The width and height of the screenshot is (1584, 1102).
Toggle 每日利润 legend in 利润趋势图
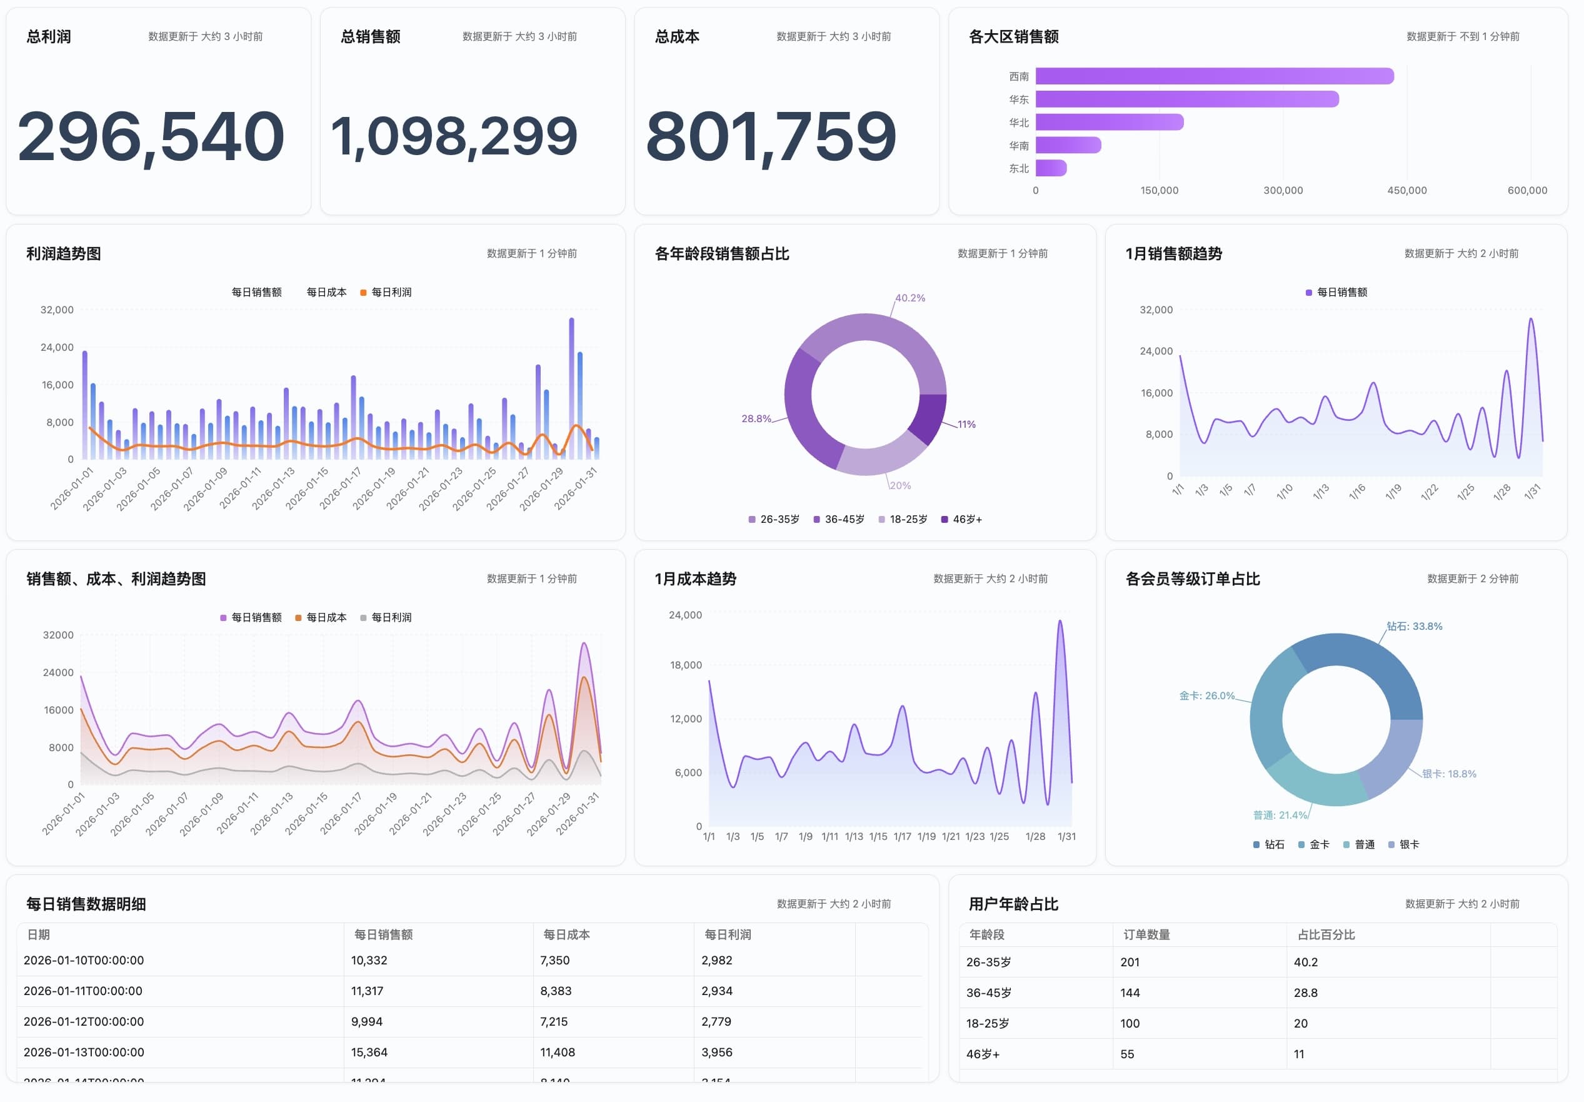click(386, 292)
